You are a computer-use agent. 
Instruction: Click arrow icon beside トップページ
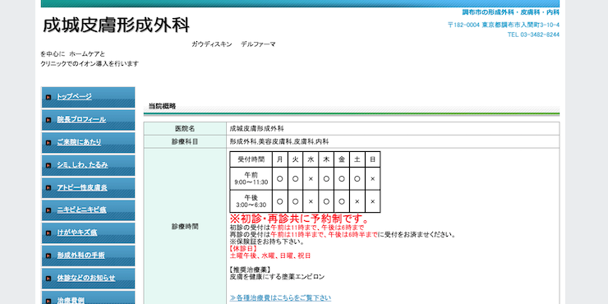(48, 97)
